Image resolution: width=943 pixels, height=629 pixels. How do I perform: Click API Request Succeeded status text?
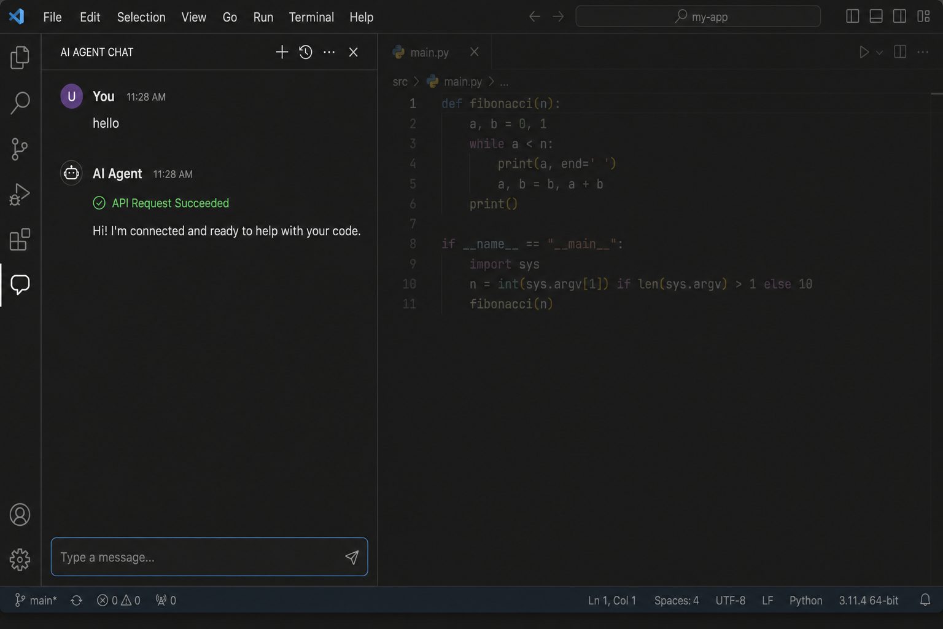click(170, 203)
